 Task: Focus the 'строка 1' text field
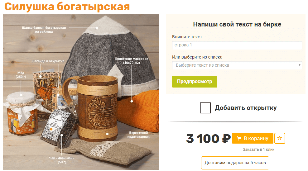[237, 45]
